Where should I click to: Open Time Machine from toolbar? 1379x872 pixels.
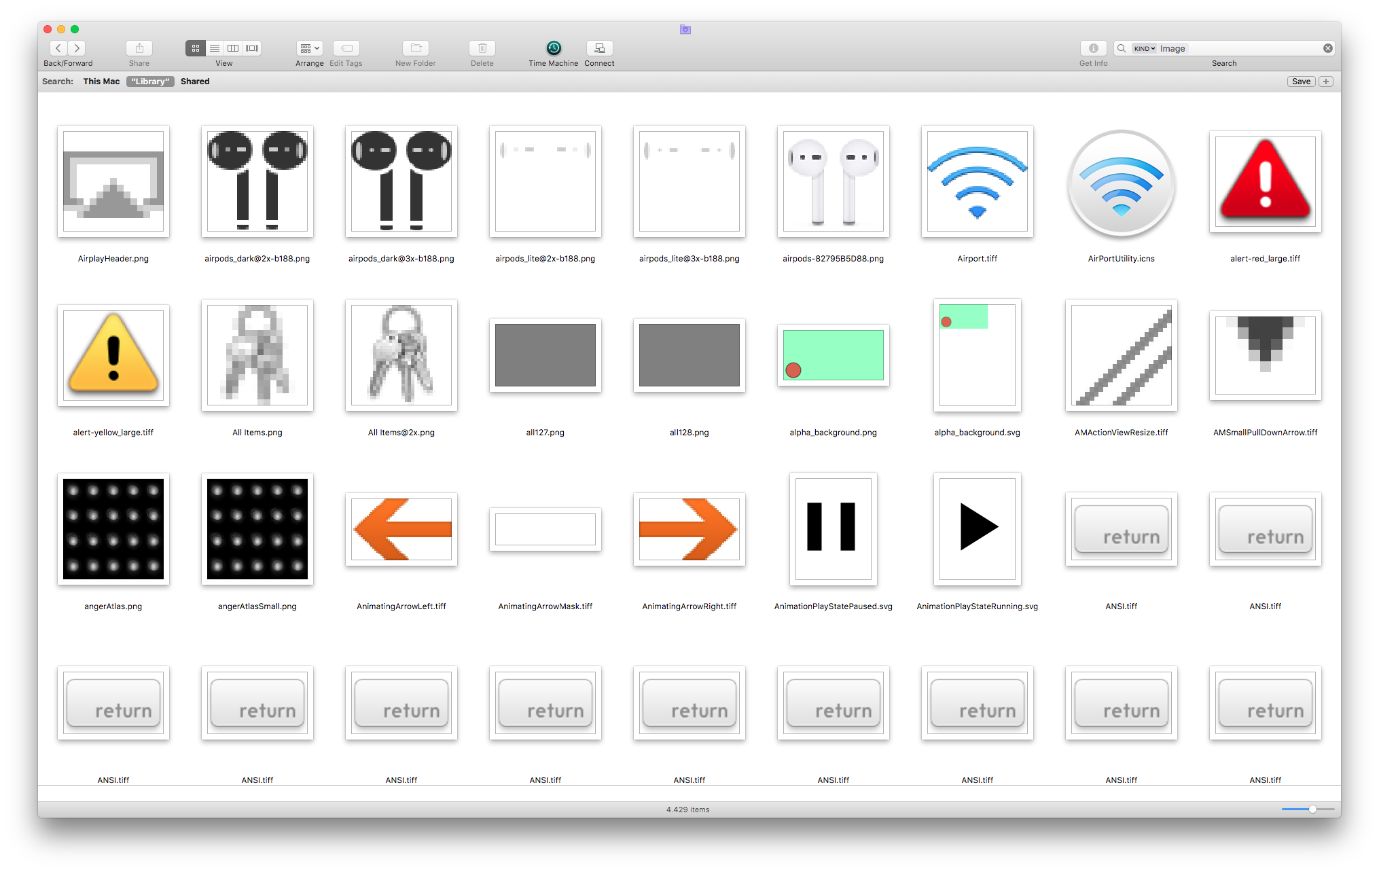pyautogui.click(x=554, y=48)
